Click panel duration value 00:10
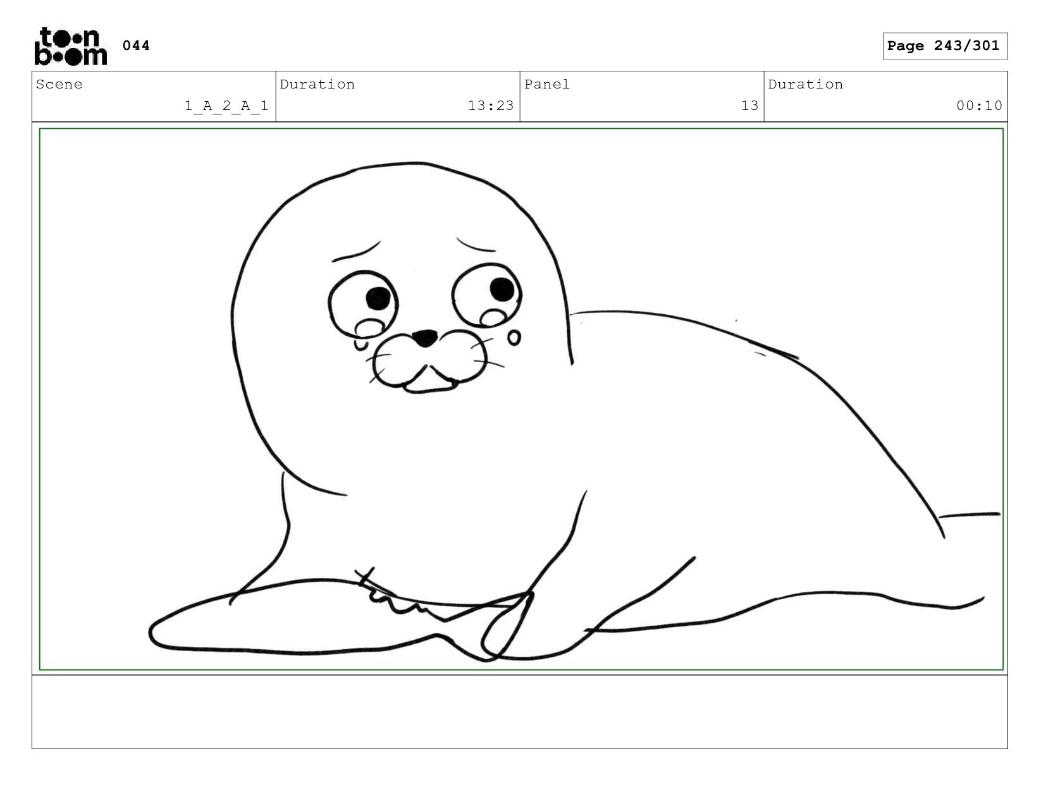Viewport: 1041px width, 806px height. [x=979, y=106]
